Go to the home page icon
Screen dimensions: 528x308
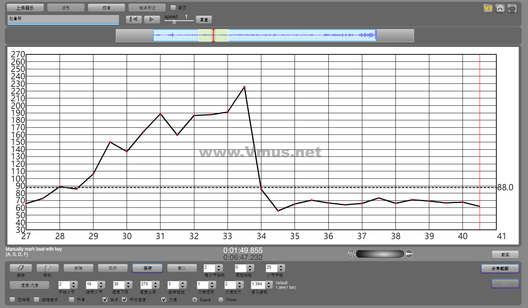click(500, 8)
